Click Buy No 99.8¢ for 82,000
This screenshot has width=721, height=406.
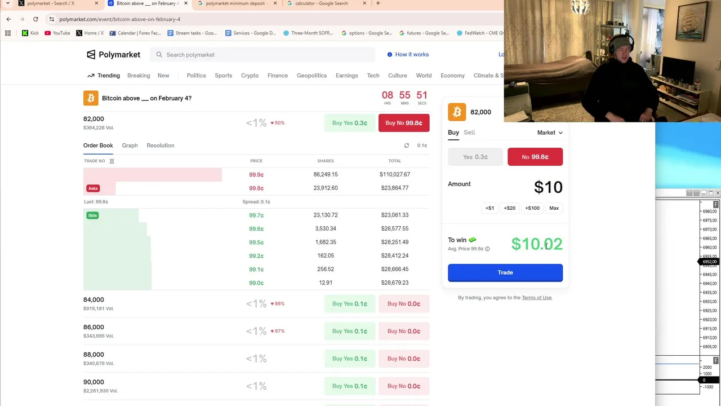(x=404, y=123)
